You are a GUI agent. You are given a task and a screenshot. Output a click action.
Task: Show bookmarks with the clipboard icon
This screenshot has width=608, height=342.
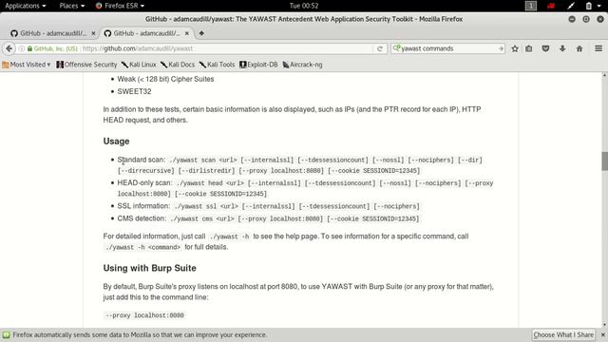[x=529, y=48]
